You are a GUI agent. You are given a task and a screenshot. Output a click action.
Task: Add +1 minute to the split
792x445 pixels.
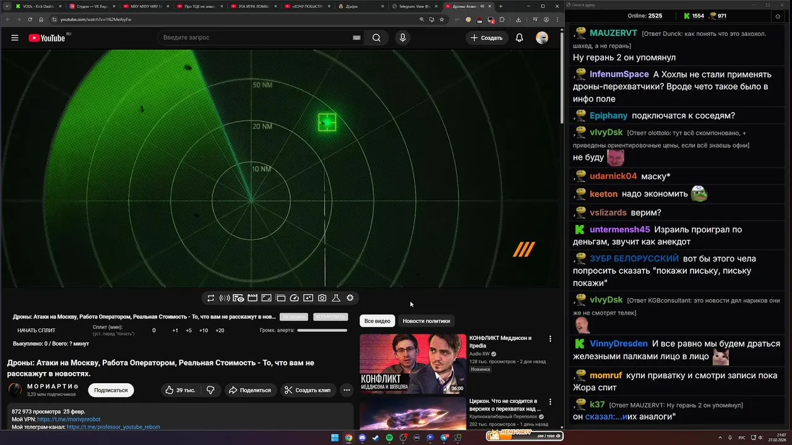[175, 331]
